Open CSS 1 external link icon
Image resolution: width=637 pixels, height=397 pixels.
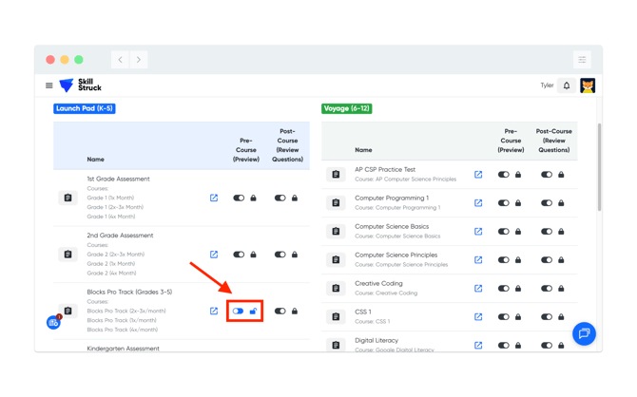pos(478,317)
